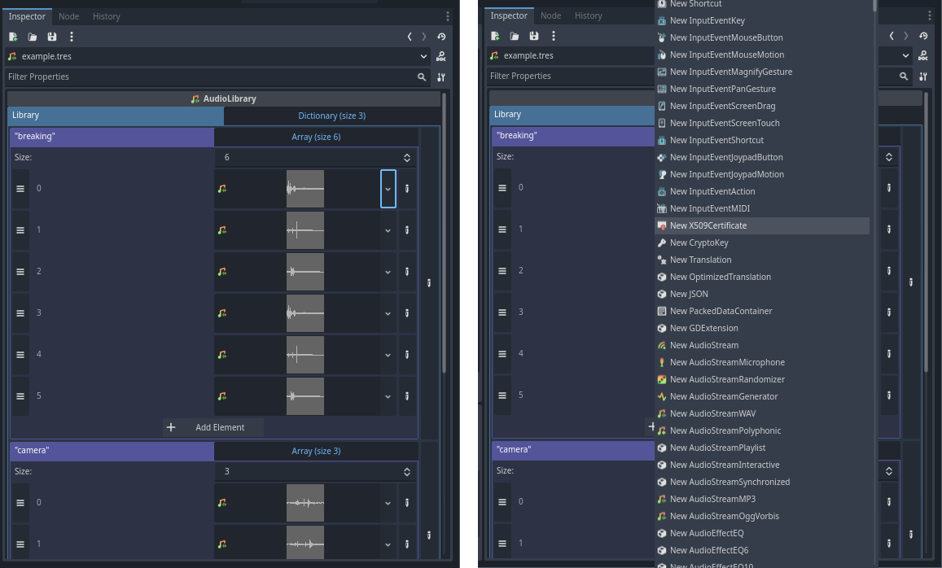Click the load resource folder icon in left Inspector

(33, 37)
